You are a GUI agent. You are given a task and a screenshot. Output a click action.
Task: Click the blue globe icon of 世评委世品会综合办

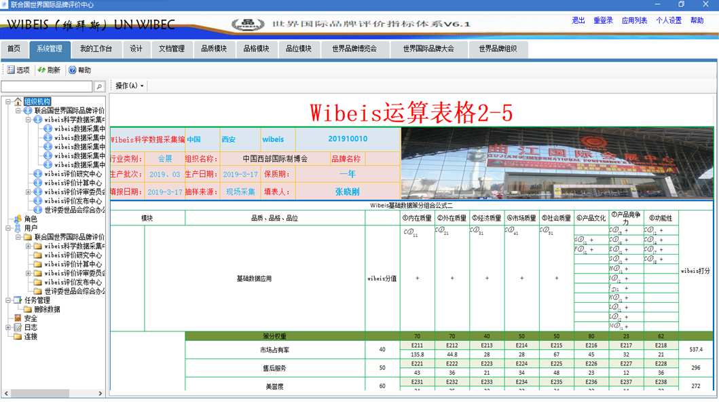click(x=38, y=210)
